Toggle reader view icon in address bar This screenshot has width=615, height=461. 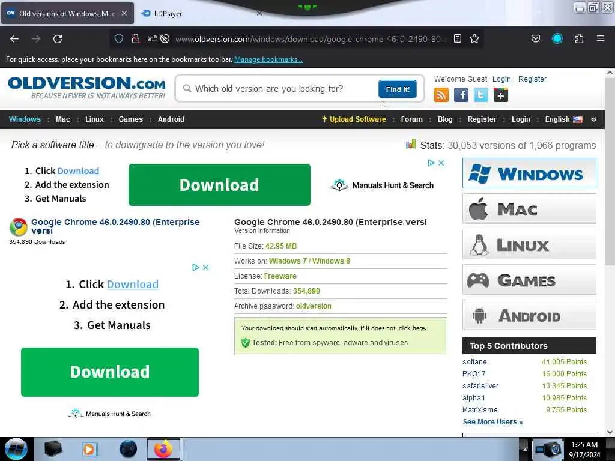coord(457,38)
